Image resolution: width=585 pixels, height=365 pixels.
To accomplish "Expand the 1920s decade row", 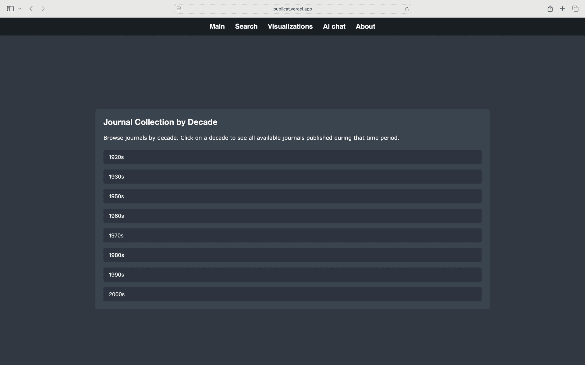I will pos(292,157).
